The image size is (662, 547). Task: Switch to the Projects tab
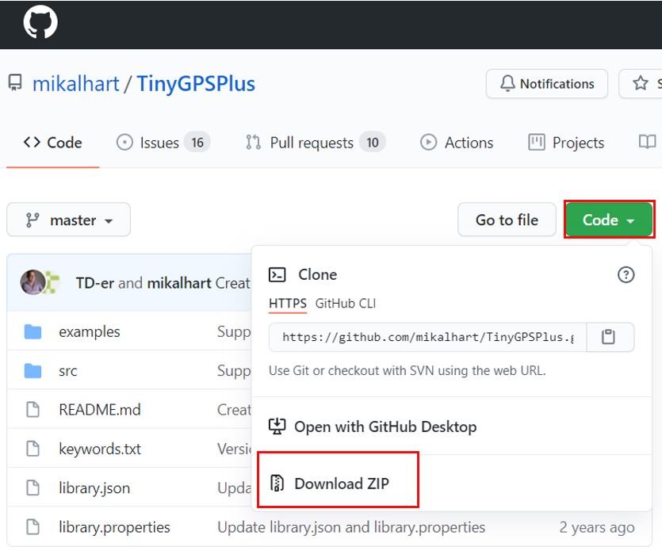click(x=566, y=143)
